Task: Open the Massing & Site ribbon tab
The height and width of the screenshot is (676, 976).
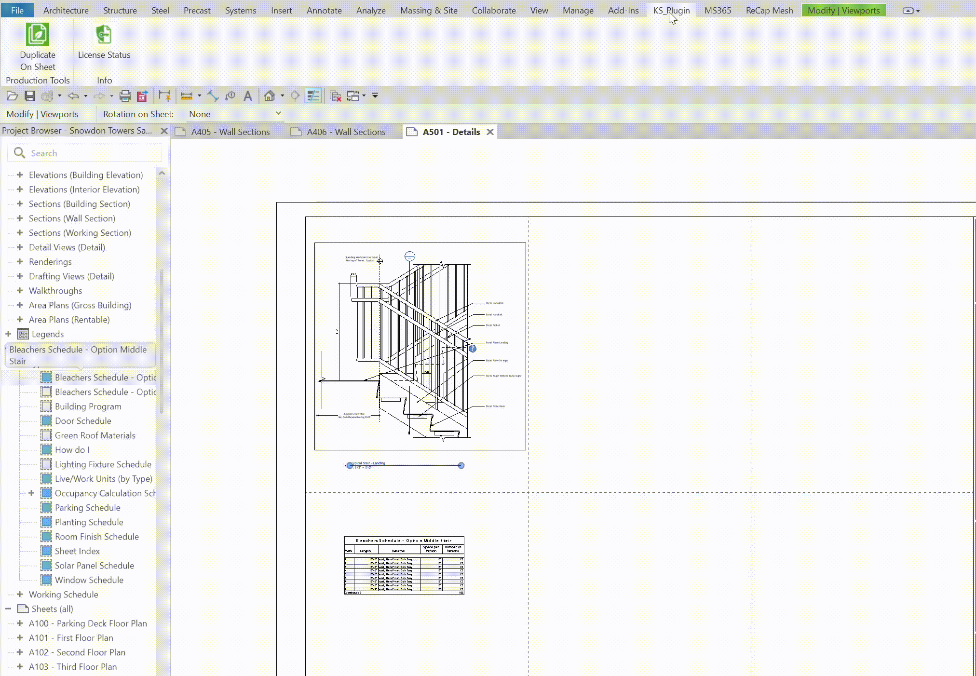Action: point(429,10)
